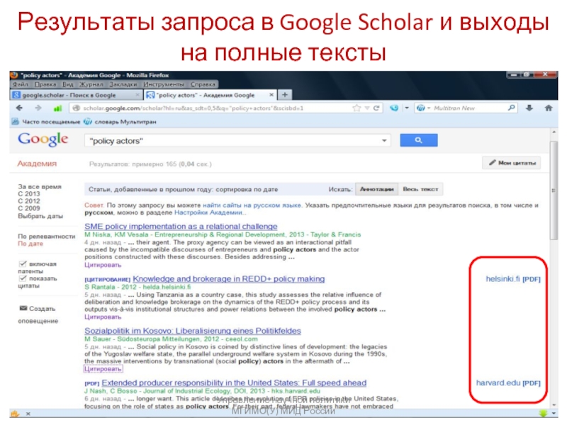Open "Sozialpolitik im Kosovo" result title

click(x=193, y=331)
